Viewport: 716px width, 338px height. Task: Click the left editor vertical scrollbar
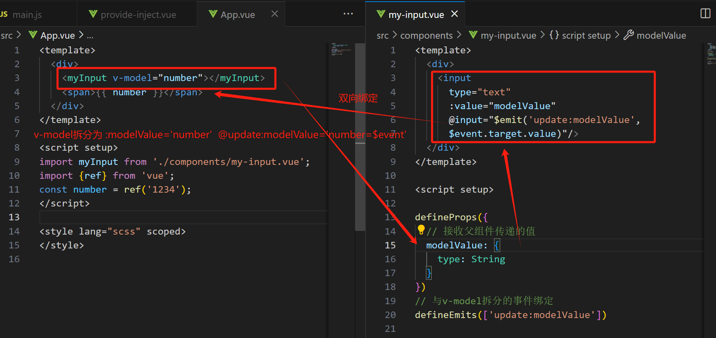pos(360,137)
